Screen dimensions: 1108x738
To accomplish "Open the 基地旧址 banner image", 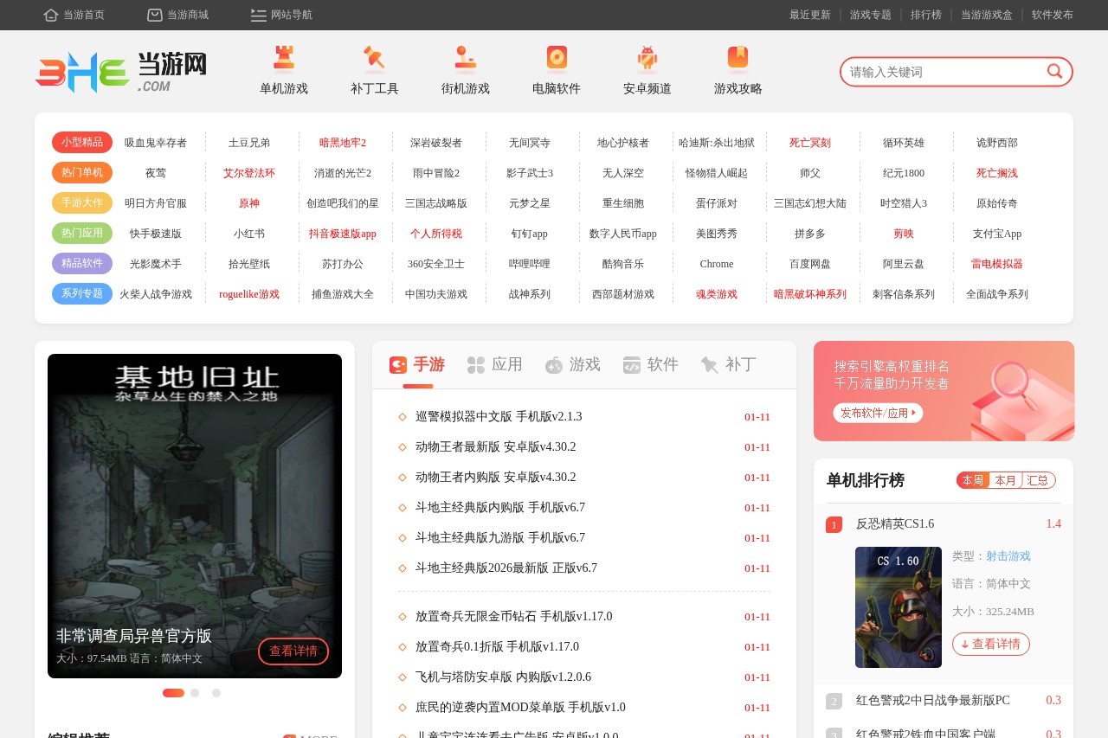I will pos(195,516).
